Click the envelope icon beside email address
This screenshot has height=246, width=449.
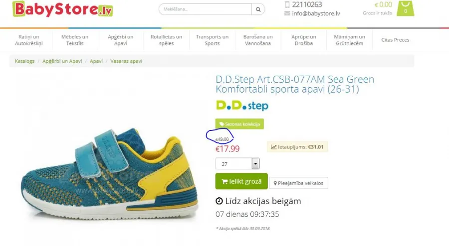pos(287,13)
